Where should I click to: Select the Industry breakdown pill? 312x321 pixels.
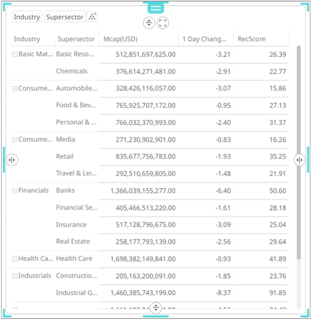click(27, 17)
